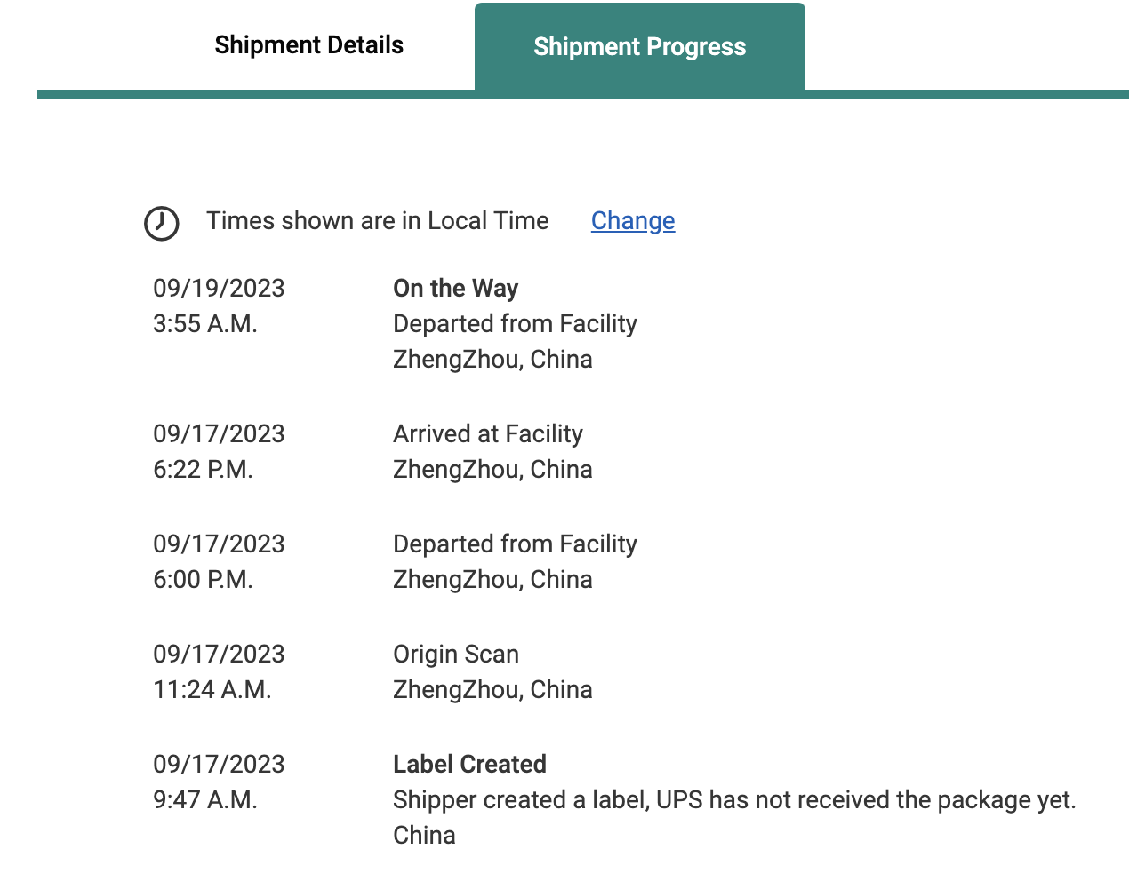Click Departed from Facility under On the Way
This screenshot has width=1129, height=881.
pos(515,324)
